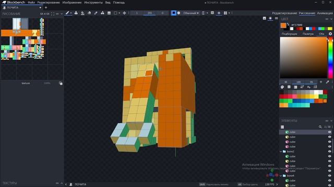
Task: Click the Lock Alpha Channel icon
Action: (x=212, y=13)
